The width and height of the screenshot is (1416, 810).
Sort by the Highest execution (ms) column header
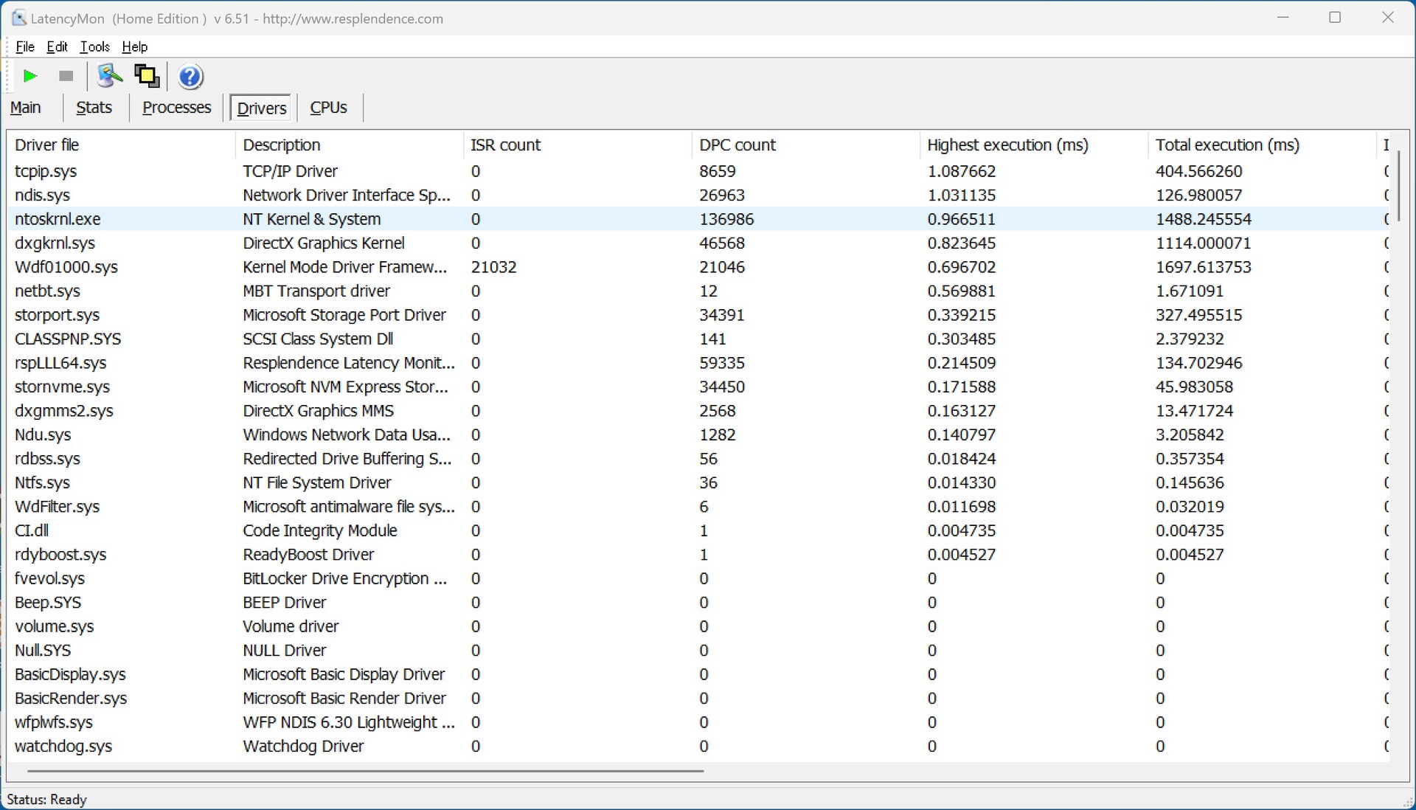[1007, 145]
